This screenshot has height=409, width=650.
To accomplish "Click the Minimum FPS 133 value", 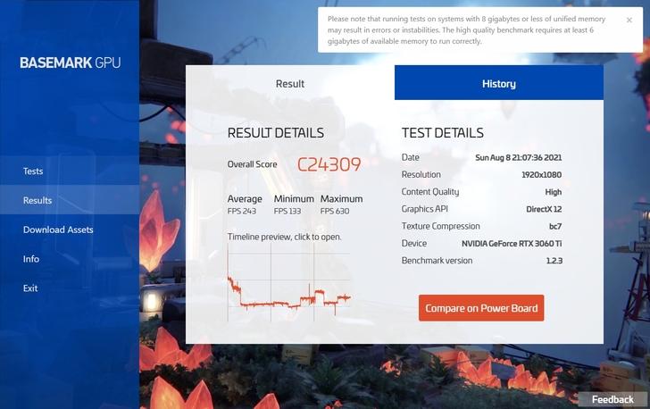I will pyautogui.click(x=287, y=211).
